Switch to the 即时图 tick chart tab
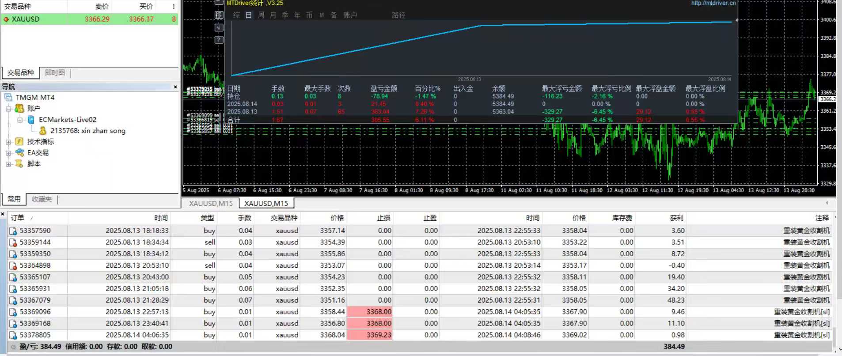 pos(55,72)
